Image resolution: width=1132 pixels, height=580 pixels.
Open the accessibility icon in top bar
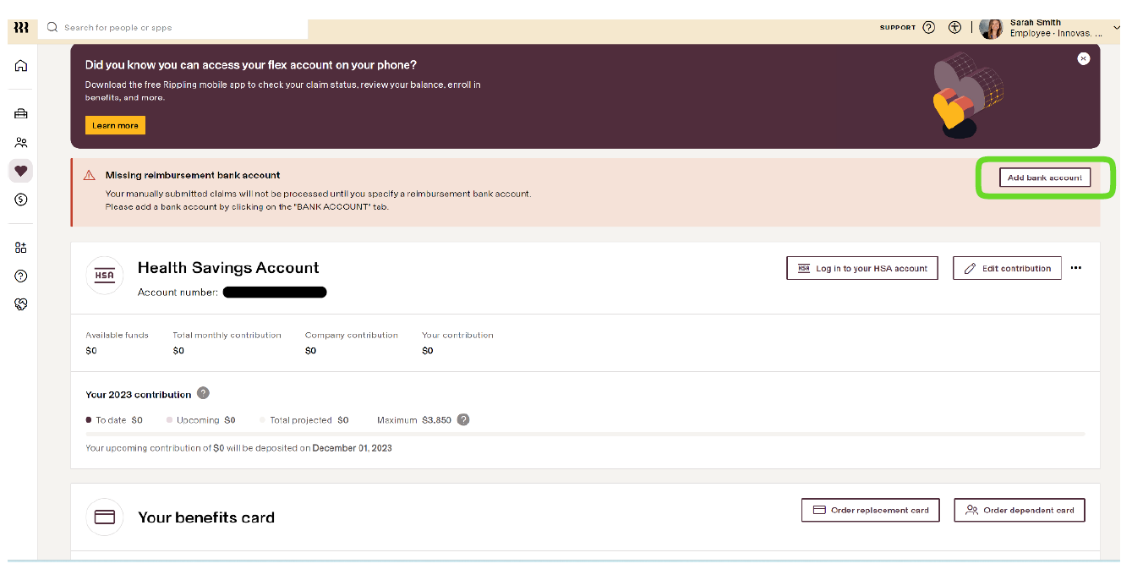pyautogui.click(x=955, y=27)
